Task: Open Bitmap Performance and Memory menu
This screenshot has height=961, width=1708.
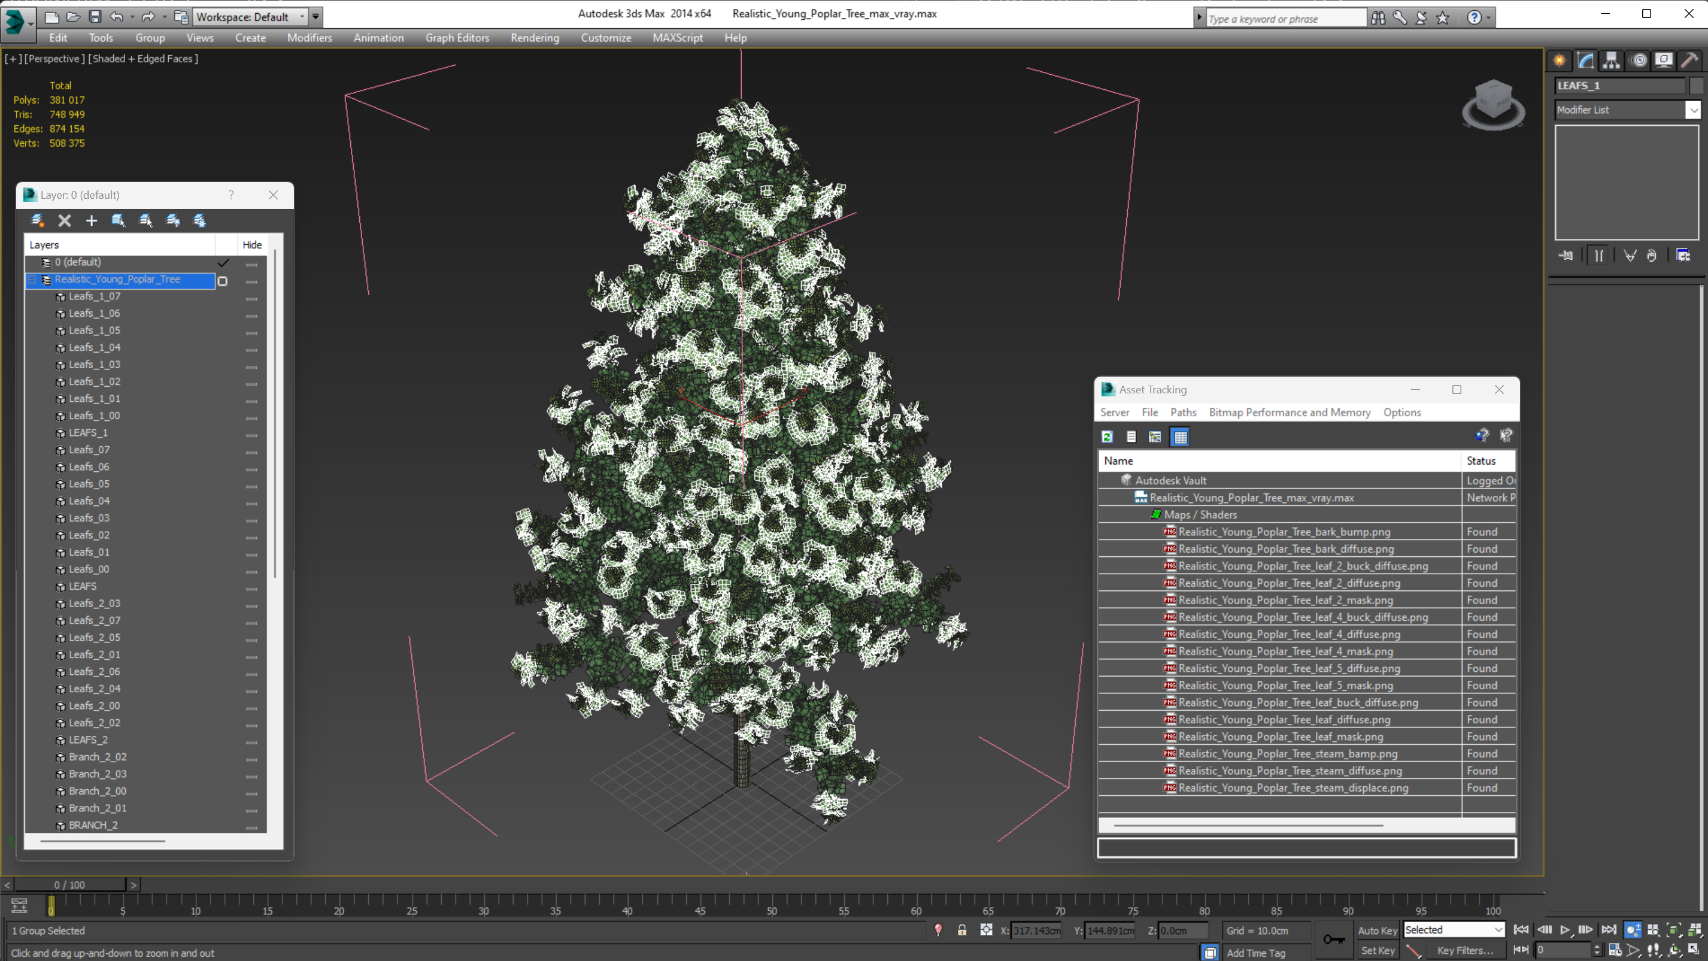Action: tap(1289, 413)
